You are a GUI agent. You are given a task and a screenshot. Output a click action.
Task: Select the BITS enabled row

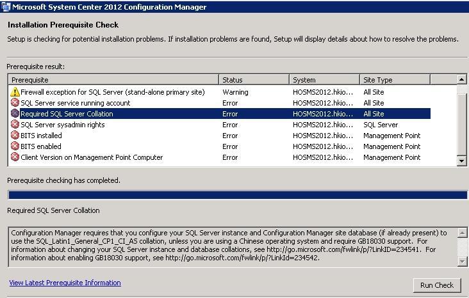pos(219,146)
